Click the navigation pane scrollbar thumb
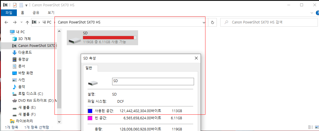Screen dimensions: 319x131 59,89
